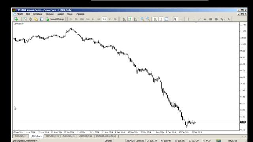Select the D1 timeframe button
The height and width of the screenshot is (142, 253).
pyautogui.click(x=104, y=19)
